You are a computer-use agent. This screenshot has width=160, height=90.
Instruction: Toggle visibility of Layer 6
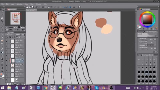7,56
